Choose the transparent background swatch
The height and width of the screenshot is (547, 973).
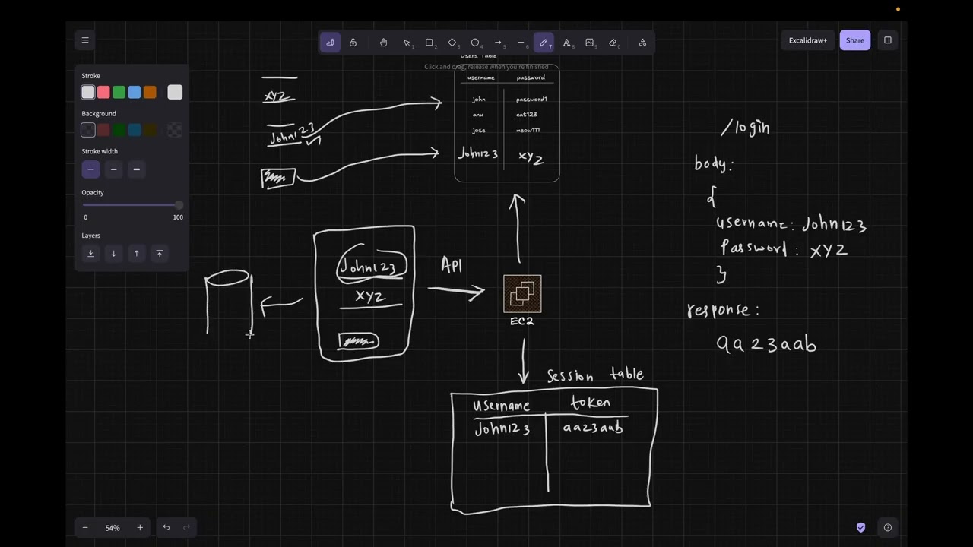pyautogui.click(x=88, y=130)
